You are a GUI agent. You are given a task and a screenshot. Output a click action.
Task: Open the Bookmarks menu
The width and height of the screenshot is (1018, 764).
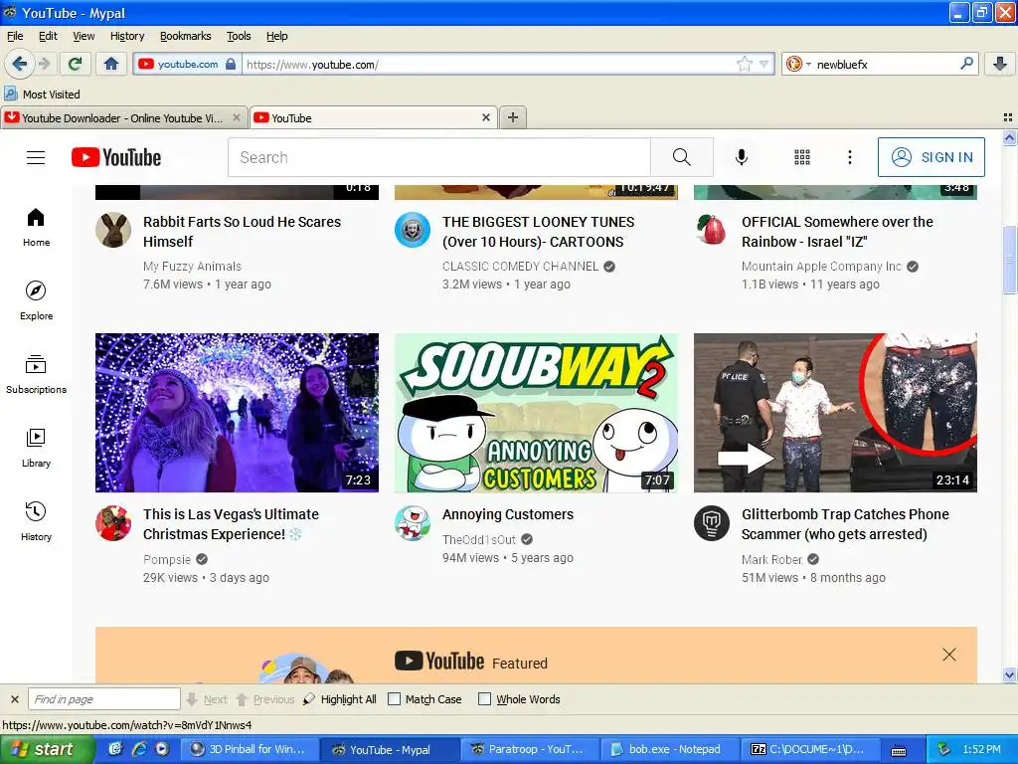click(x=186, y=36)
